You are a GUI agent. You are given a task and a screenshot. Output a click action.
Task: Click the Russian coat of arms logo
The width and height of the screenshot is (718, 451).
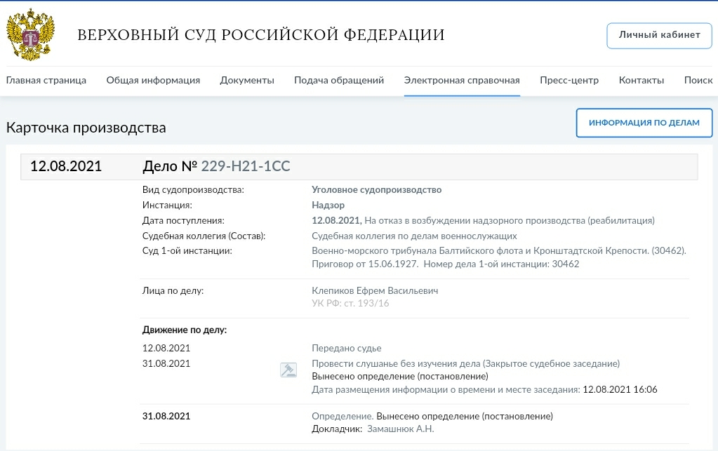click(x=30, y=34)
